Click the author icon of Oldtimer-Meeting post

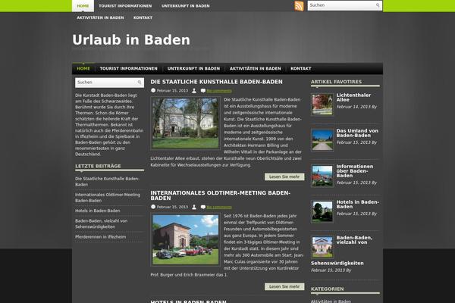click(x=194, y=207)
